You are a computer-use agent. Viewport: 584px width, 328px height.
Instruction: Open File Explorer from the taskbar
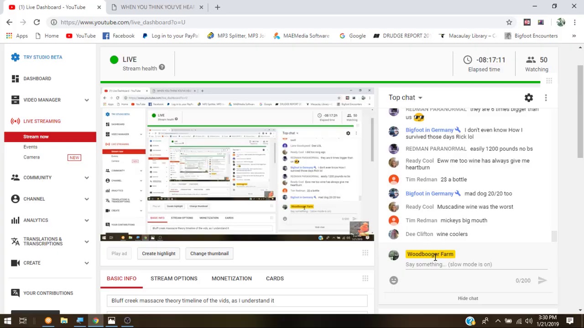[64, 321]
